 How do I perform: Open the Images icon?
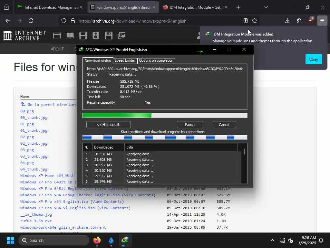click(121, 36)
